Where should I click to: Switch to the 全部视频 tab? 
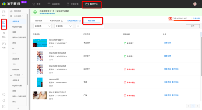(x=39, y=21)
